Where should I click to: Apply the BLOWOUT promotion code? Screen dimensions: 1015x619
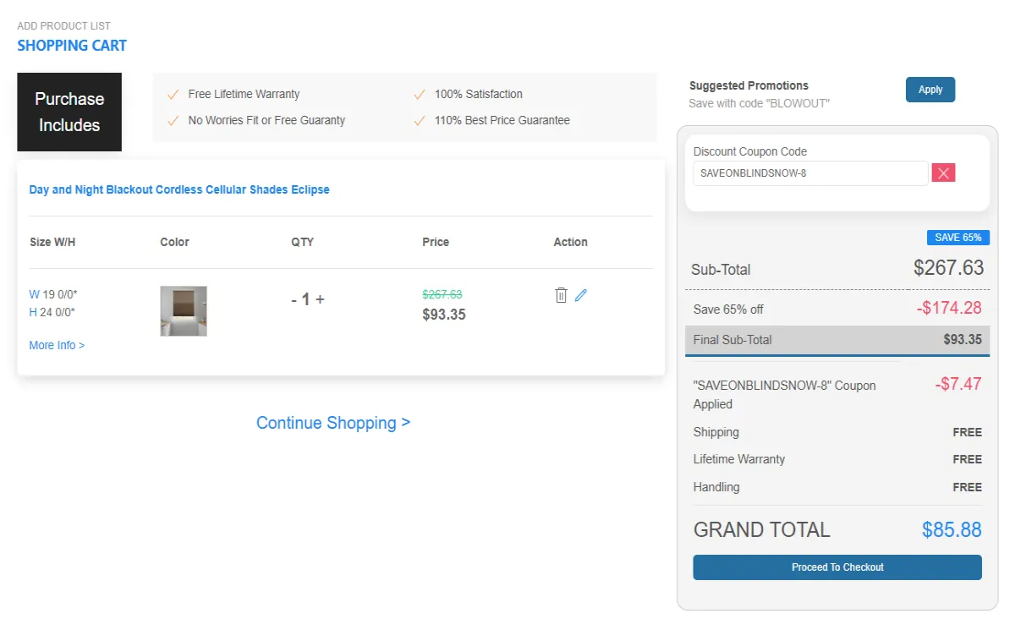[x=930, y=89]
